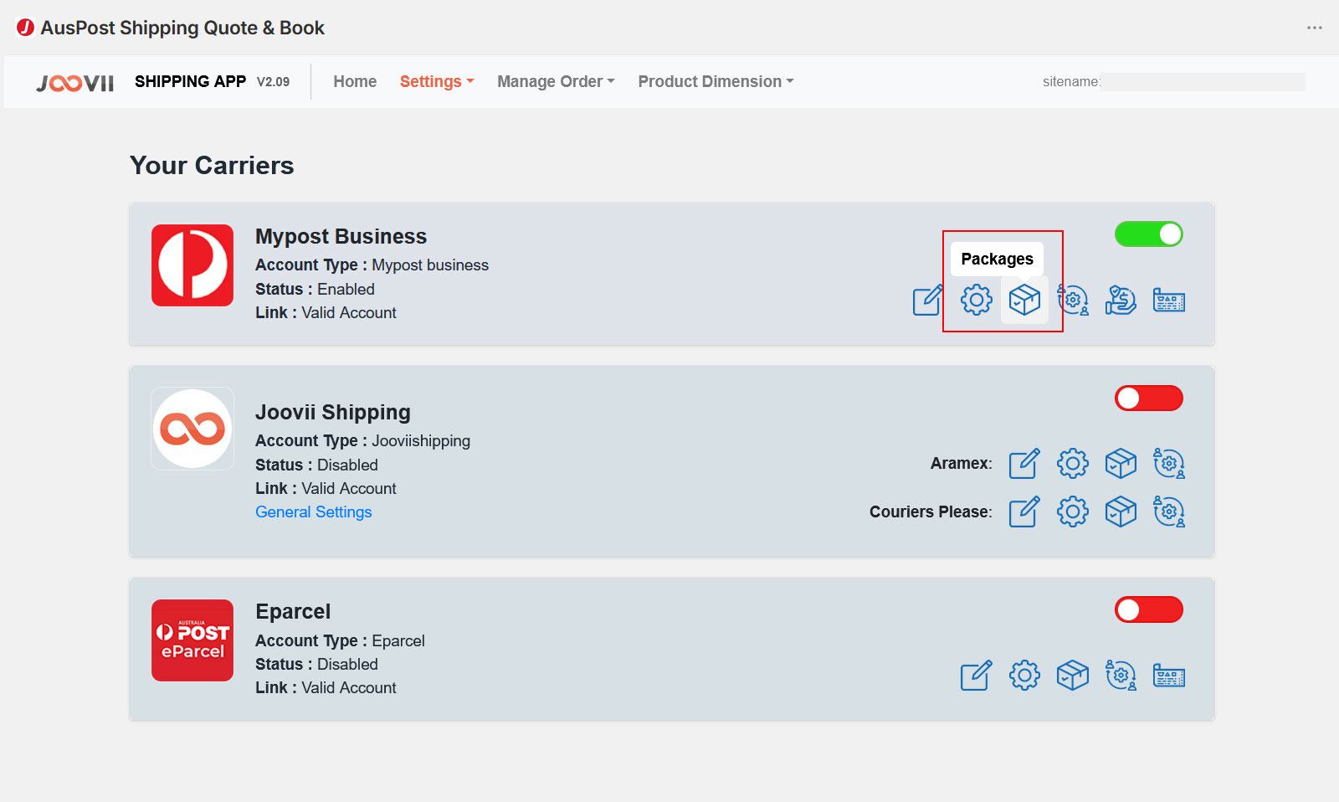Click the Joovii logo in the navbar

[75, 82]
